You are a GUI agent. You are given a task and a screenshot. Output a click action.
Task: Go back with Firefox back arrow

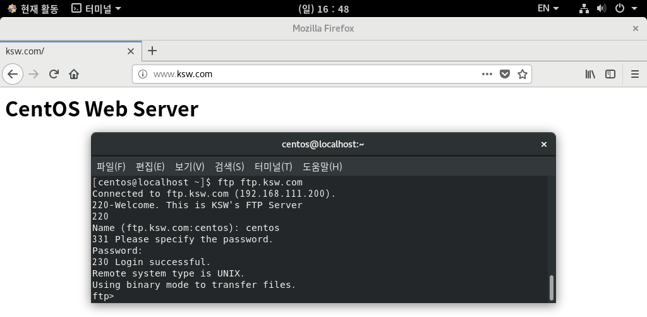(x=13, y=74)
